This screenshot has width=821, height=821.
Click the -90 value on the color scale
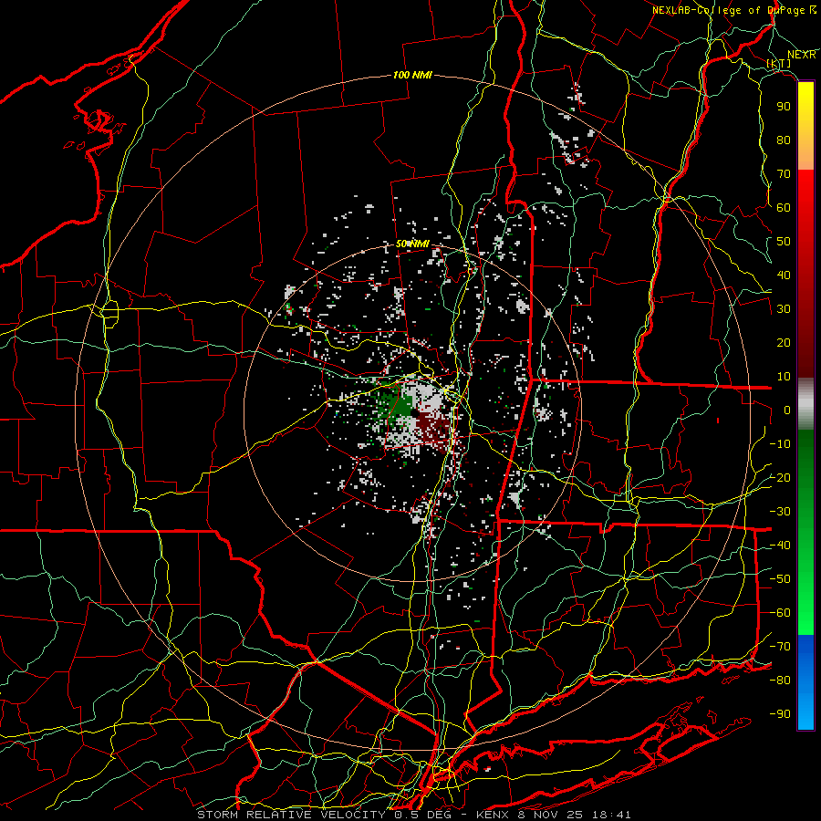click(x=780, y=713)
